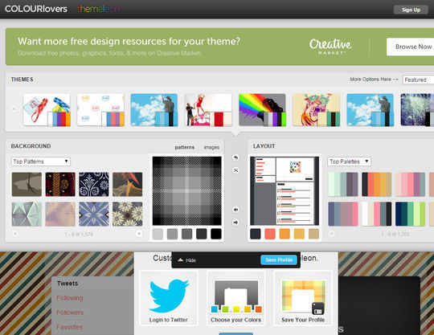Viewport: 434px width, 335px height.
Task: Open COLOURlovers logo home
Action: click(36, 9)
